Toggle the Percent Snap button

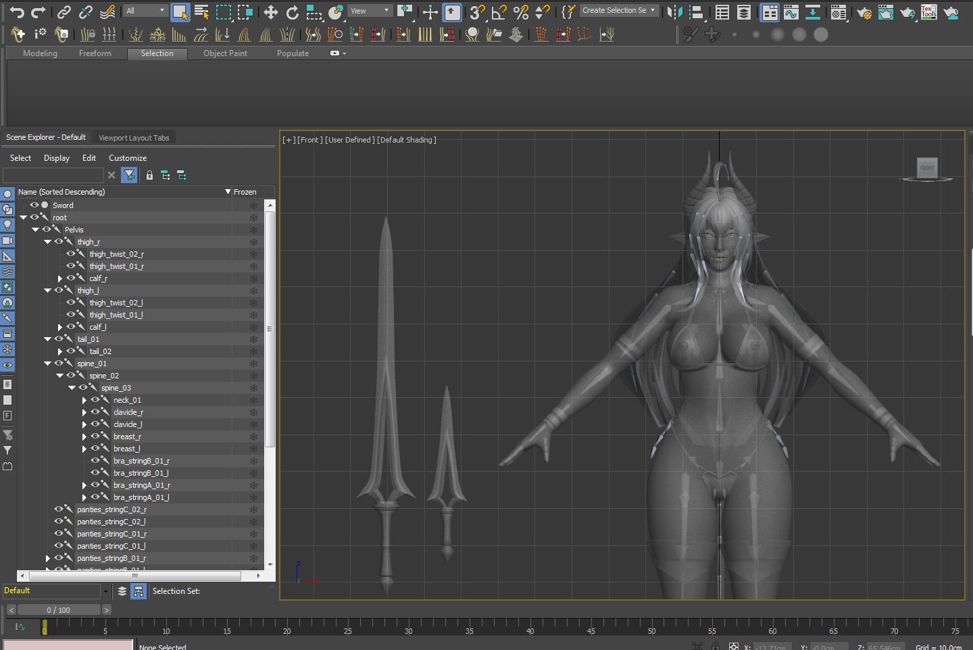click(521, 11)
